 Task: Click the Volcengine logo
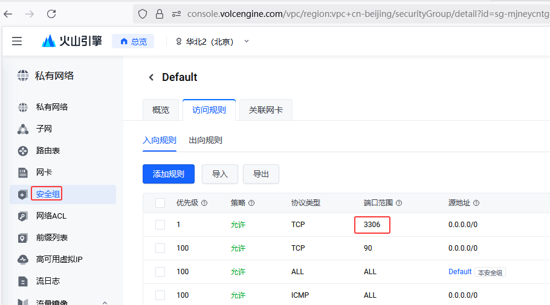click(72, 41)
